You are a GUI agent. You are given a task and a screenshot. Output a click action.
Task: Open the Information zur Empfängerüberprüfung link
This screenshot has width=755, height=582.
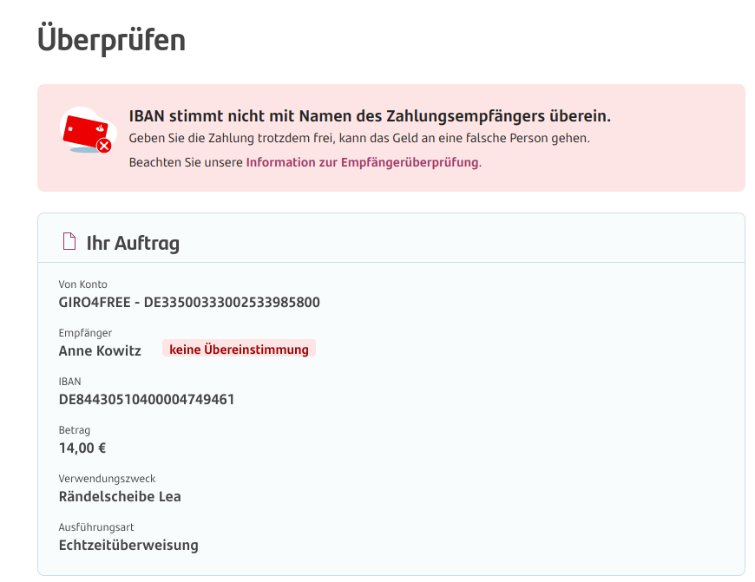[362, 162]
